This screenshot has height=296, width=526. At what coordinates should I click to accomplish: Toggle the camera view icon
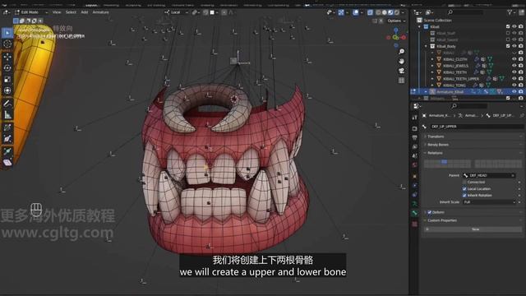coord(402,71)
